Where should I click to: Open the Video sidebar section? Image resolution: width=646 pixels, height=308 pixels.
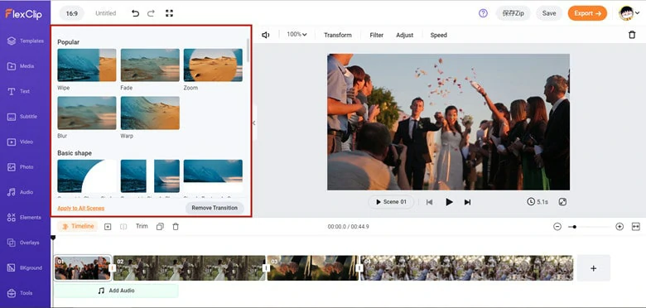click(x=20, y=142)
